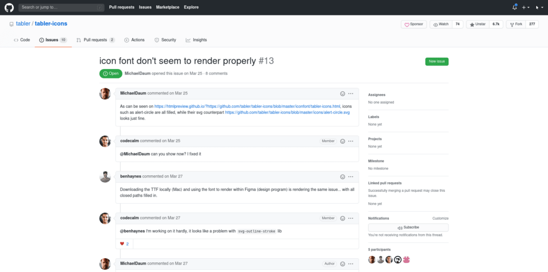Switch to the Issues tab

click(x=53, y=40)
